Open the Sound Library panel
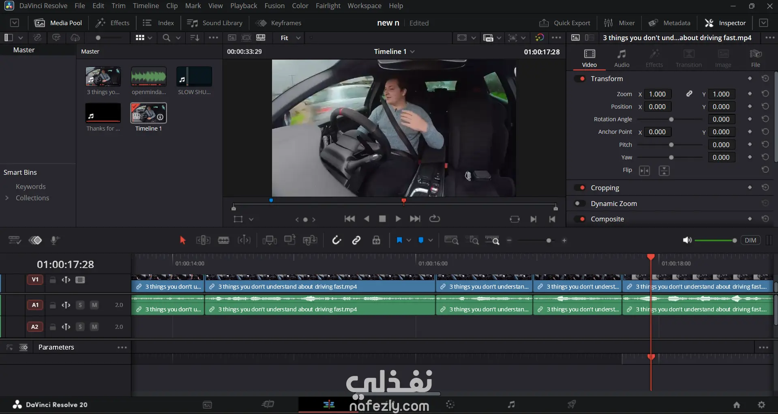Viewport: 778px width, 414px height. click(x=215, y=23)
